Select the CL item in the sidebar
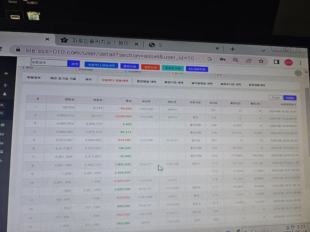 point(1,113)
